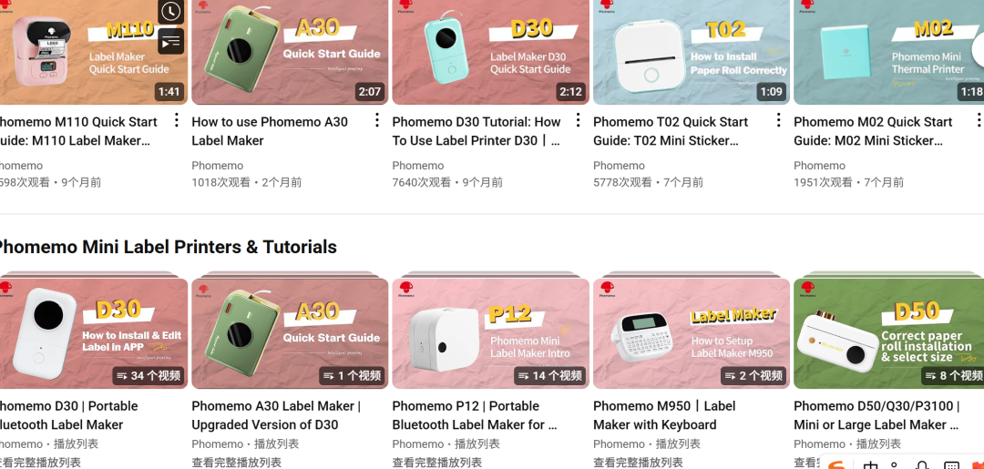Open three-dot menu for M110 Quick Start video

click(x=177, y=120)
